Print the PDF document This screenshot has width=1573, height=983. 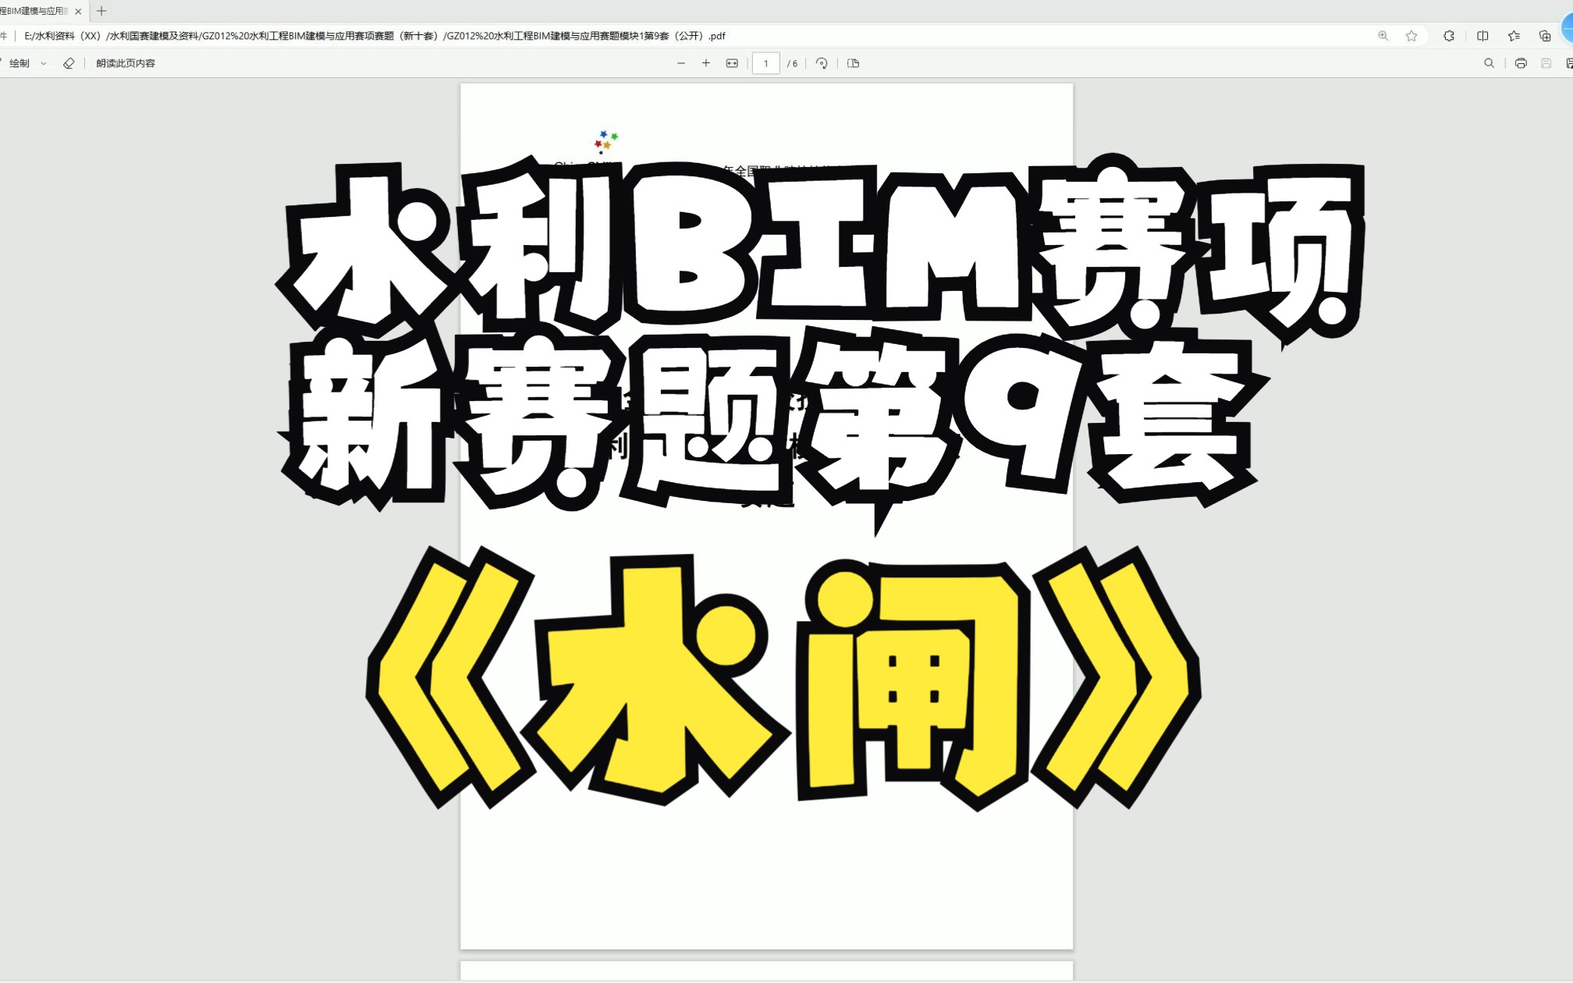1521,63
